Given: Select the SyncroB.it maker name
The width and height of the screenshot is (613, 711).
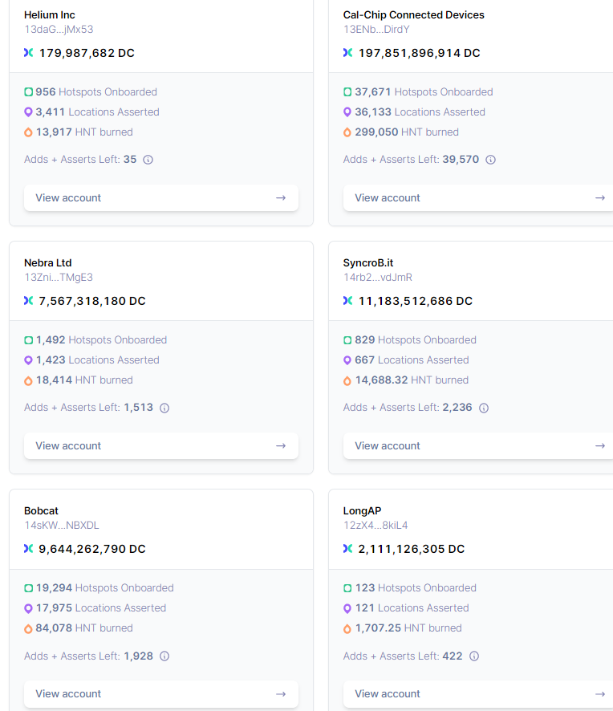Looking at the screenshot, I should pyautogui.click(x=368, y=263).
